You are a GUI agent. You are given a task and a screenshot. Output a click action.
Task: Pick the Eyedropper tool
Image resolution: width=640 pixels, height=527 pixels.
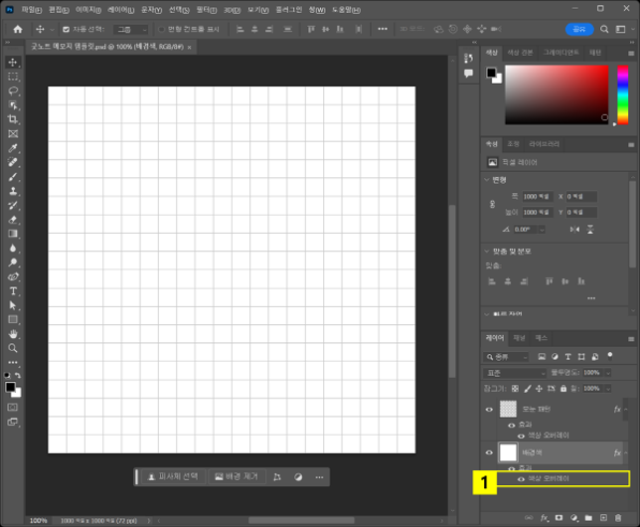13,147
